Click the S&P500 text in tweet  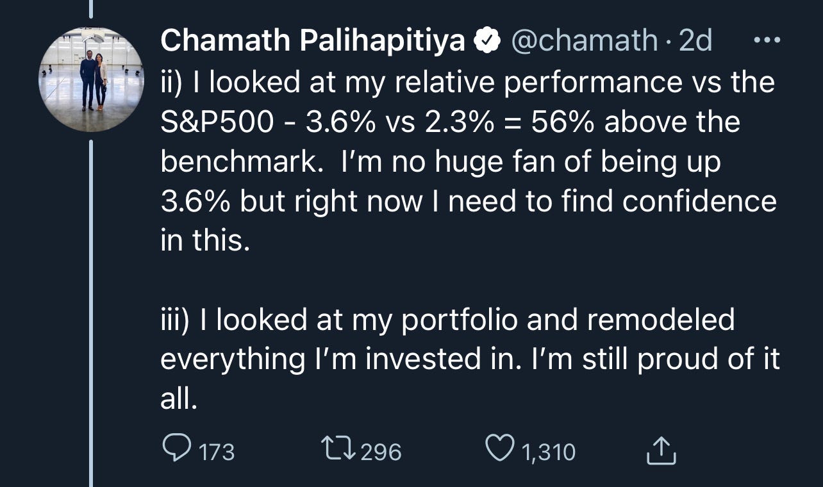pos(217,122)
